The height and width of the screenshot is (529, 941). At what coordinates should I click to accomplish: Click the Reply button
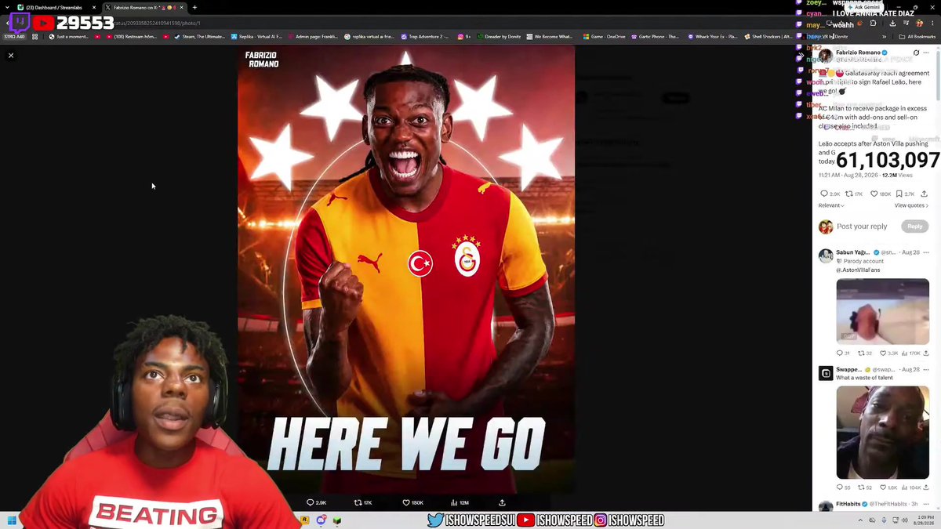pos(915,226)
